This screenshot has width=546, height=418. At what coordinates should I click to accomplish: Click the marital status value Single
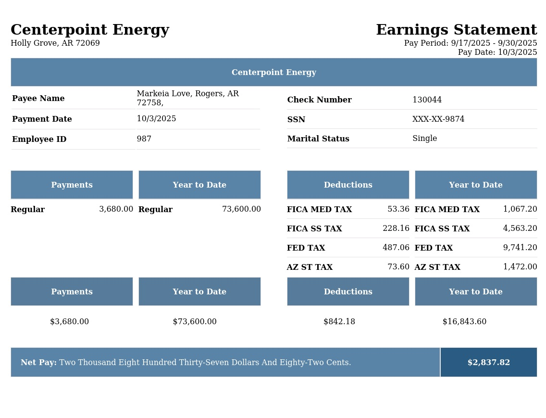(x=425, y=139)
